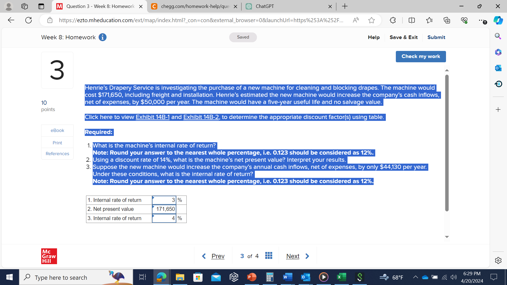
Task: Click the Net present value input field
Action: pyautogui.click(x=164, y=209)
